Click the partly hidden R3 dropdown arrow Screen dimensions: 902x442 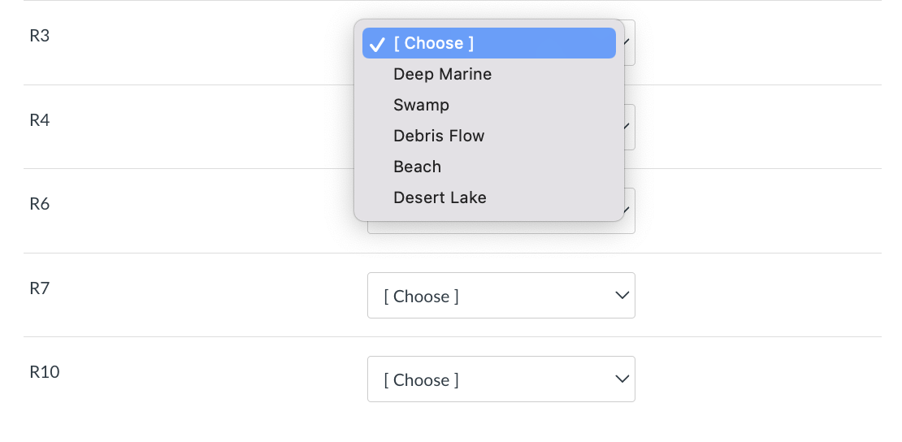[629, 42]
